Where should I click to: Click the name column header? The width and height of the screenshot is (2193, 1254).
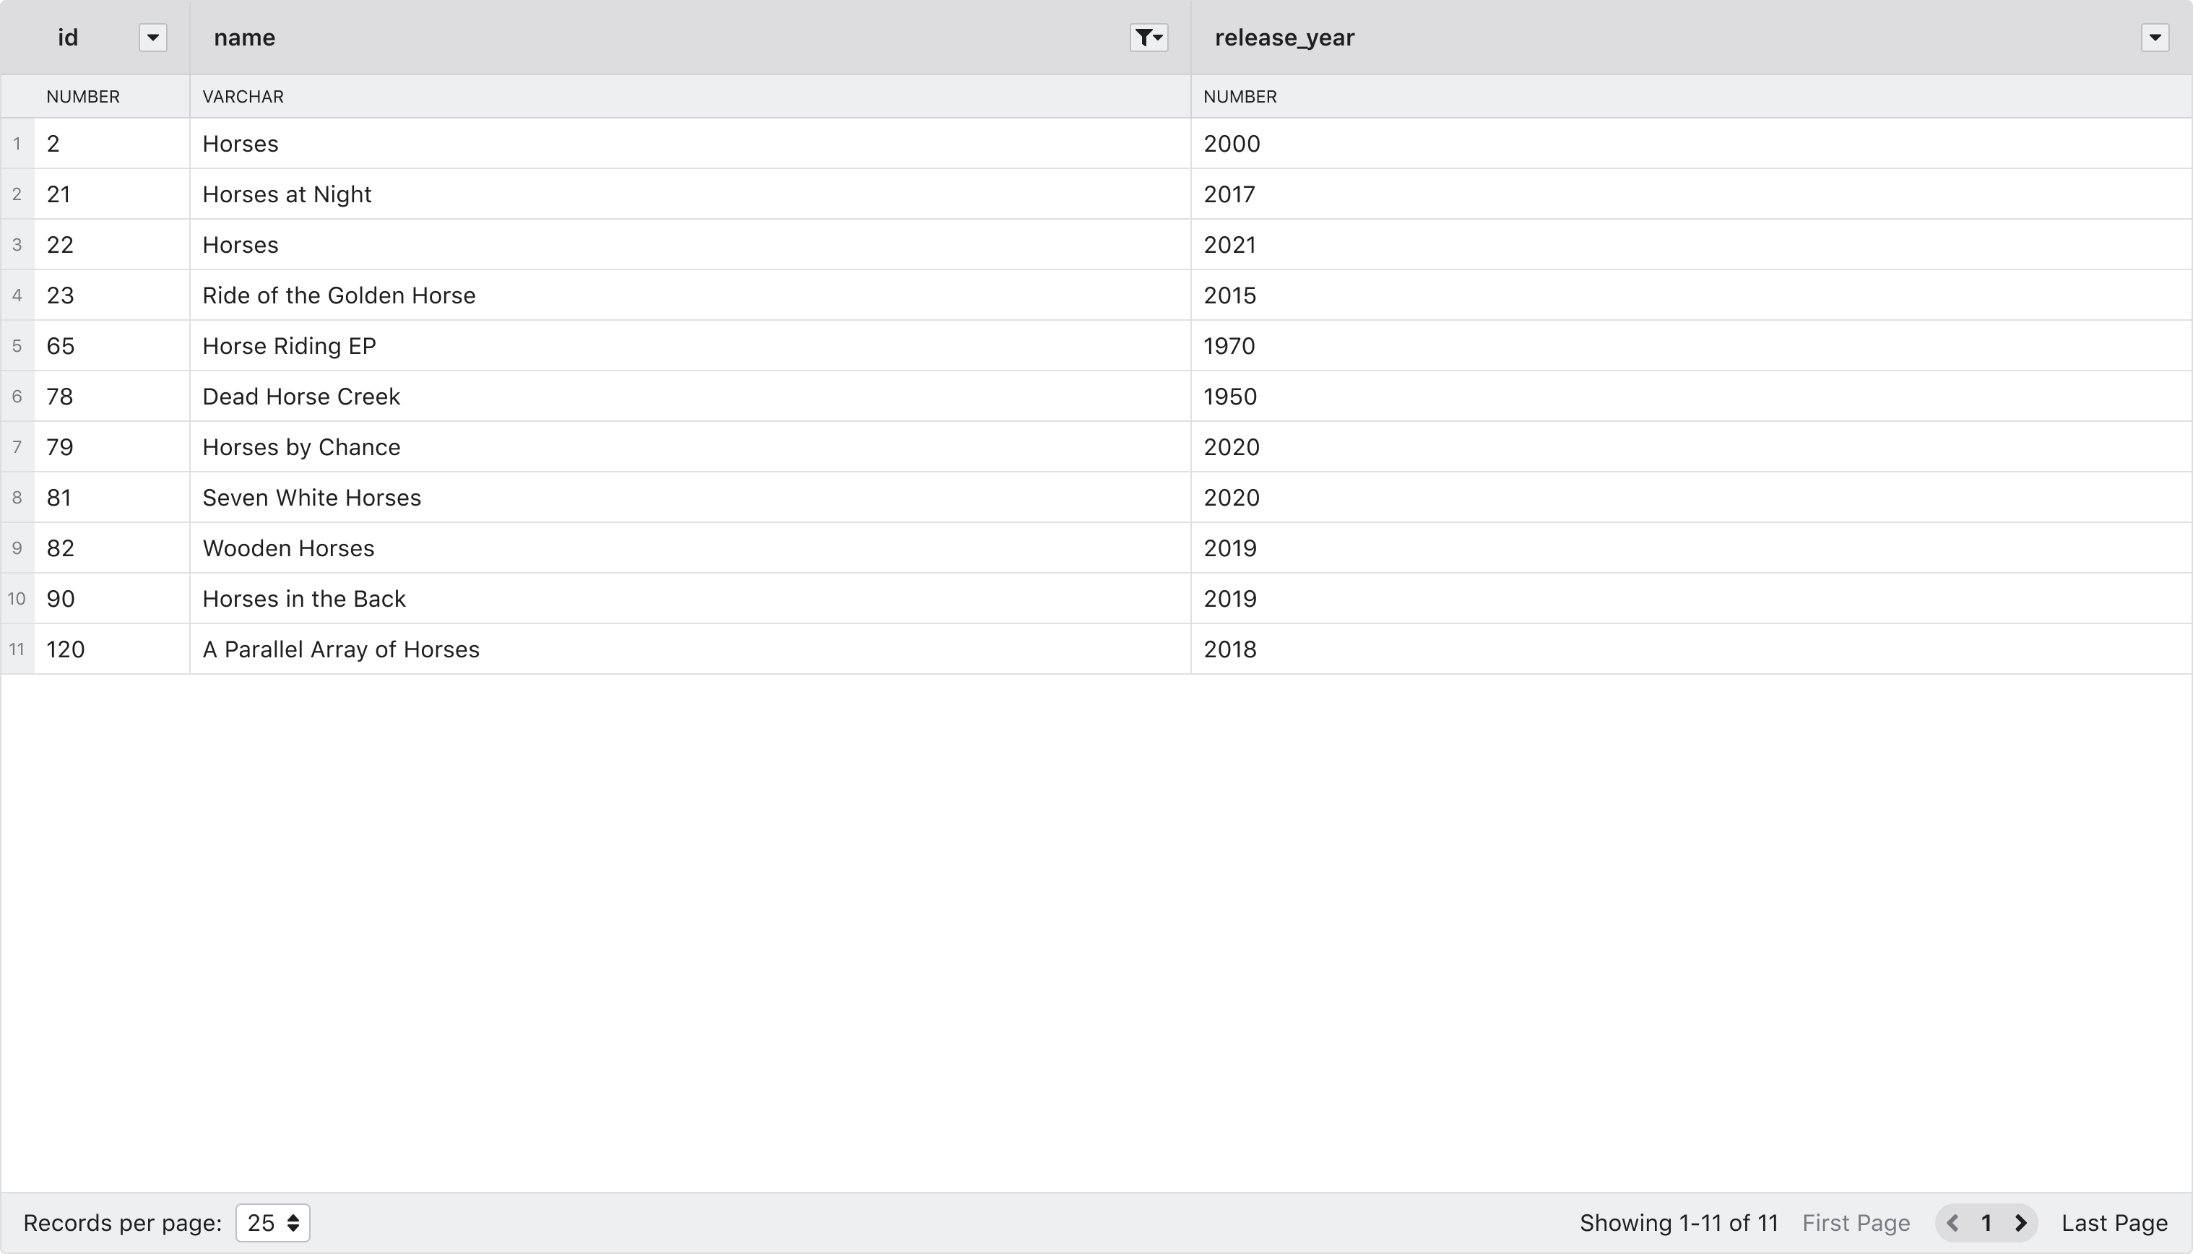245,38
